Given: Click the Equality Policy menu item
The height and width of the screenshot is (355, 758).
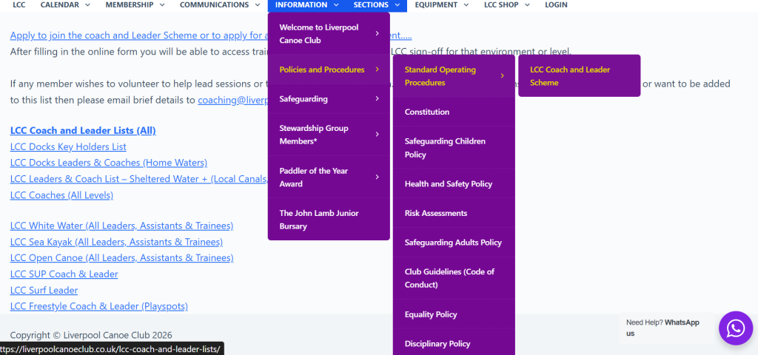Looking at the screenshot, I should pos(431,314).
